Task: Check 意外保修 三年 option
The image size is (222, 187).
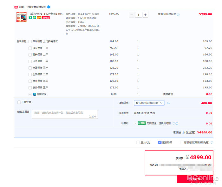Action: [30, 88]
